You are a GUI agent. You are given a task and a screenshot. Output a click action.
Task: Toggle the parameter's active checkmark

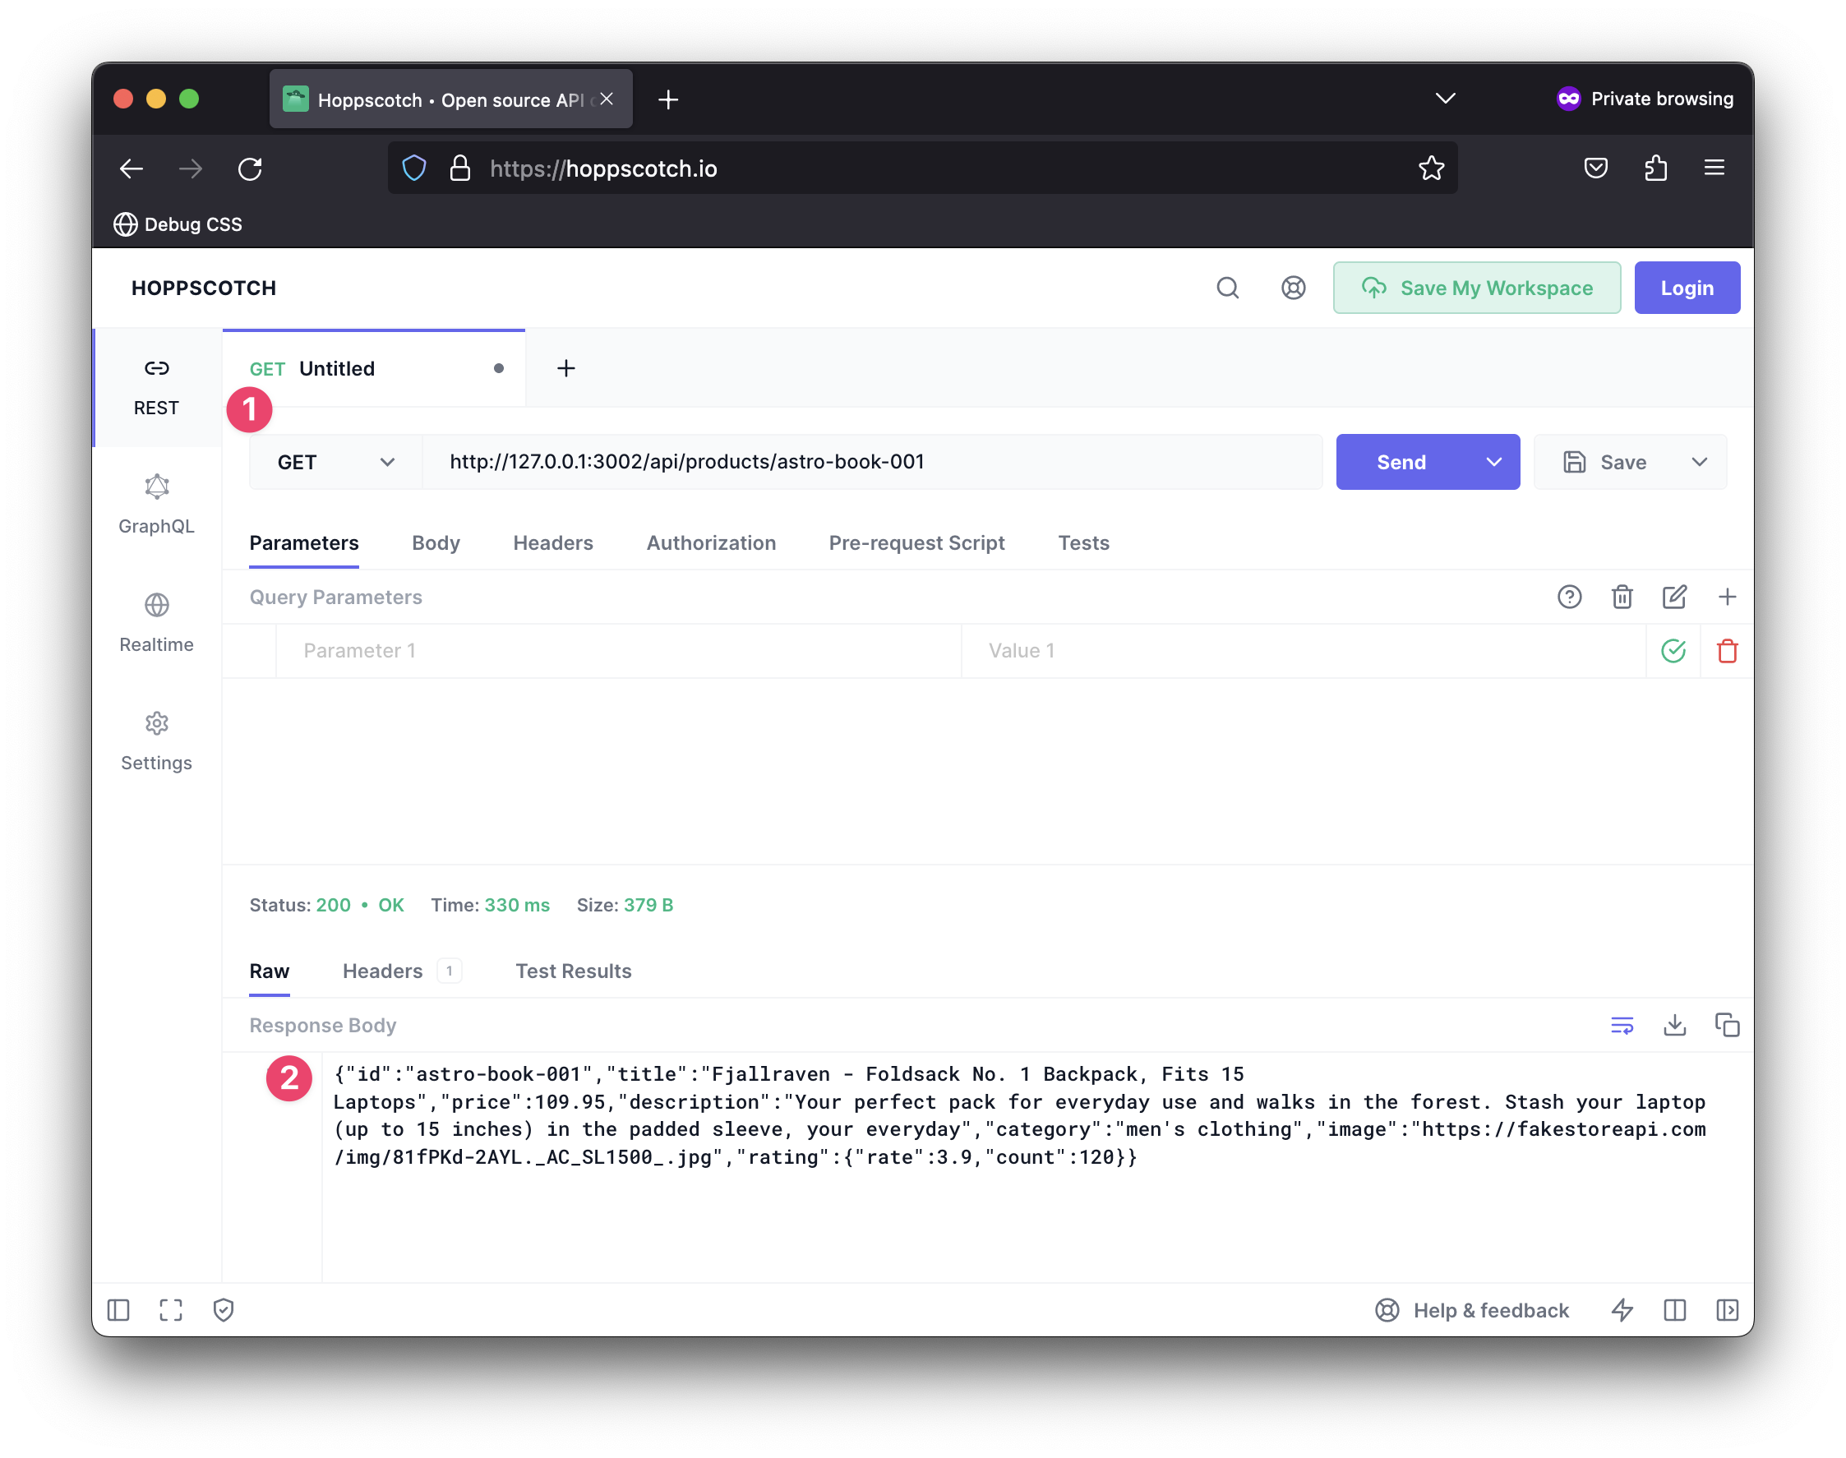coord(1673,650)
